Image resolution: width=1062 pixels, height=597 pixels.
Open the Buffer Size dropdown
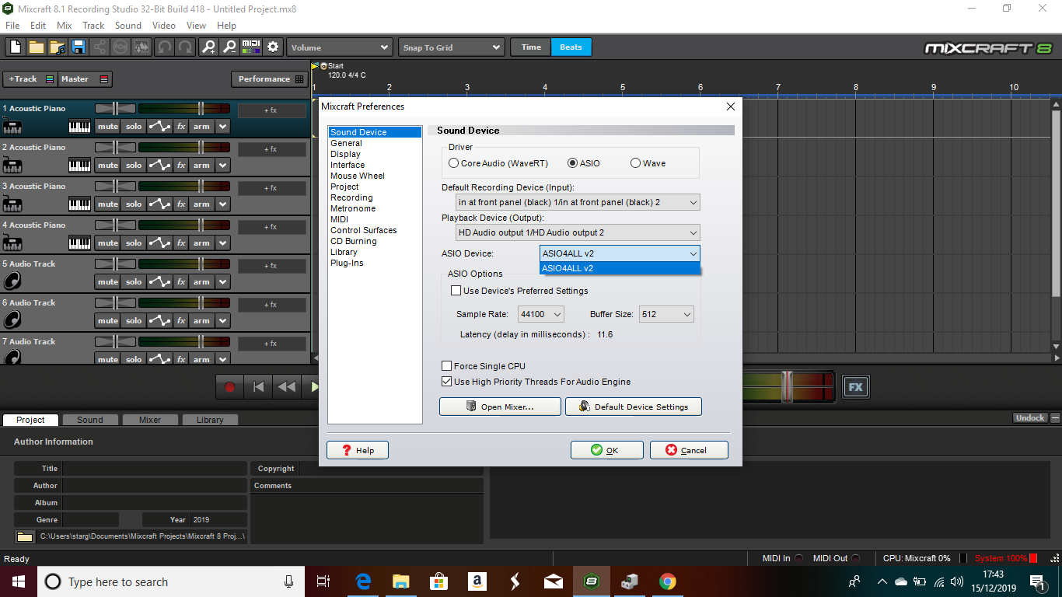click(x=666, y=314)
